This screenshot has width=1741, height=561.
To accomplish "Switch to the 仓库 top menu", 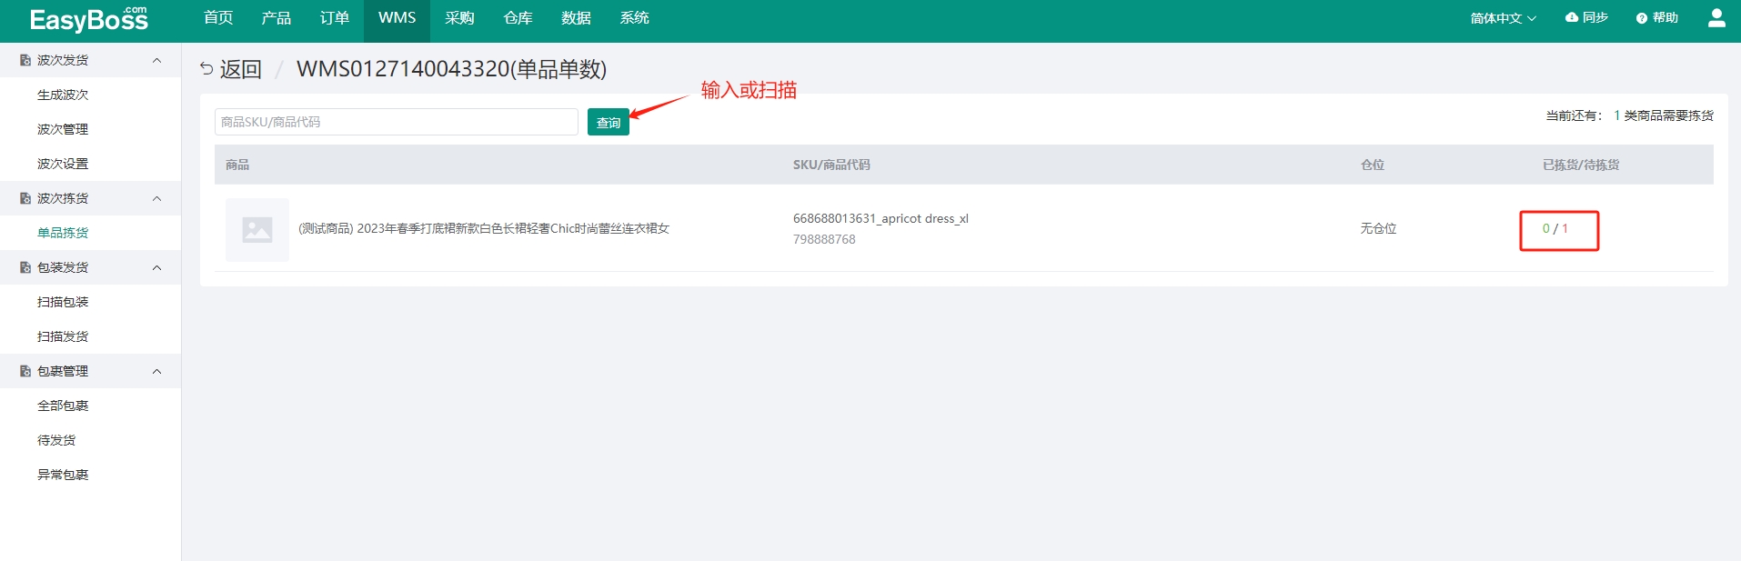I will 518,18.
